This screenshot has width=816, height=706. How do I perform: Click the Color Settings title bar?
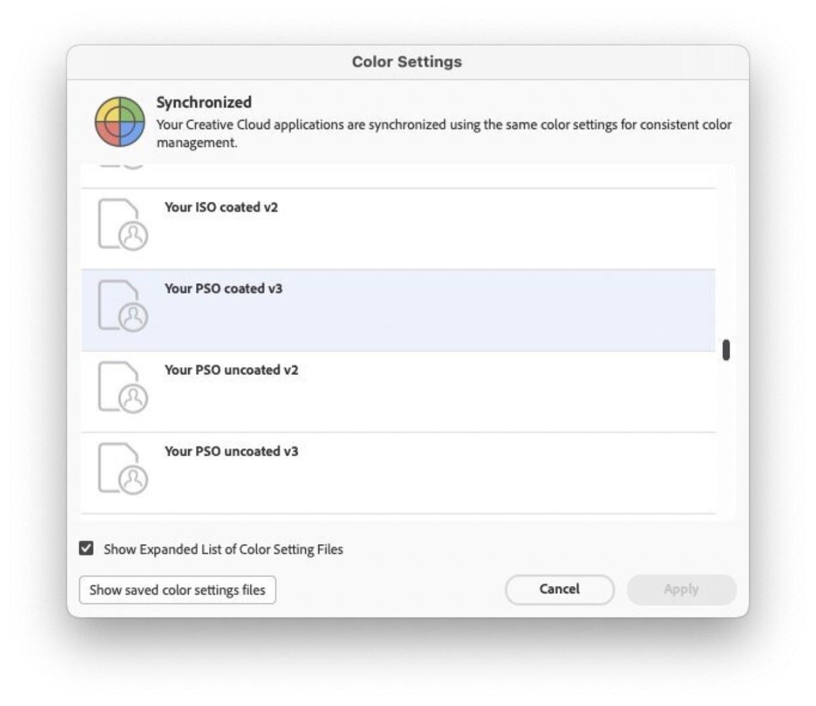(407, 62)
